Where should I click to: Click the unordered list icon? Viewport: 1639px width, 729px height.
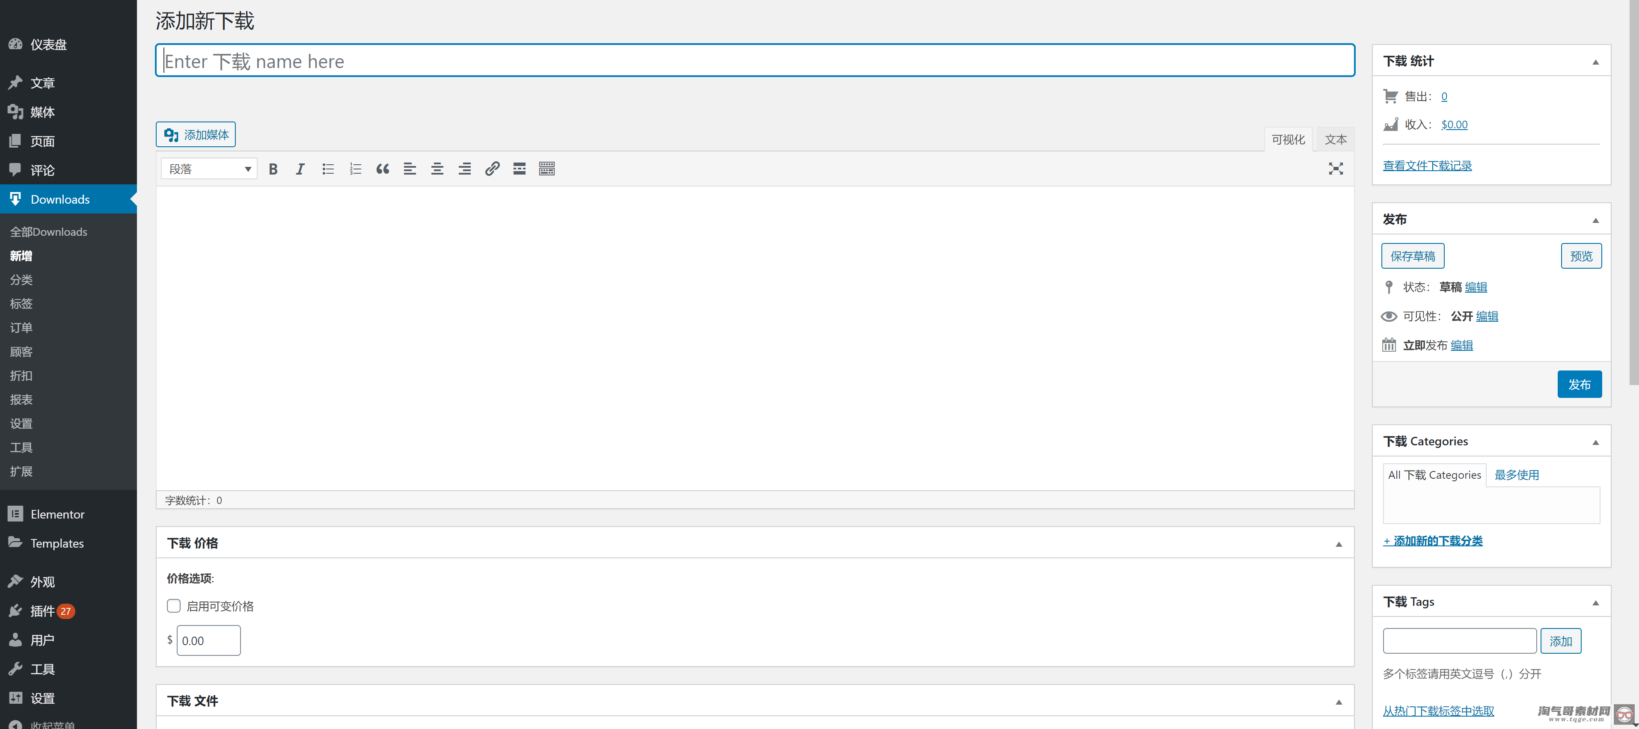(328, 168)
